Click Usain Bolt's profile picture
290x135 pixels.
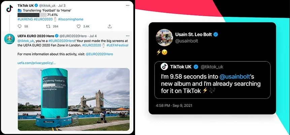tap(163, 37)
